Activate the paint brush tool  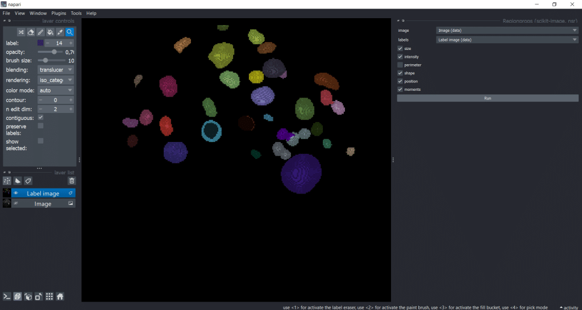[x=40, y=32]
